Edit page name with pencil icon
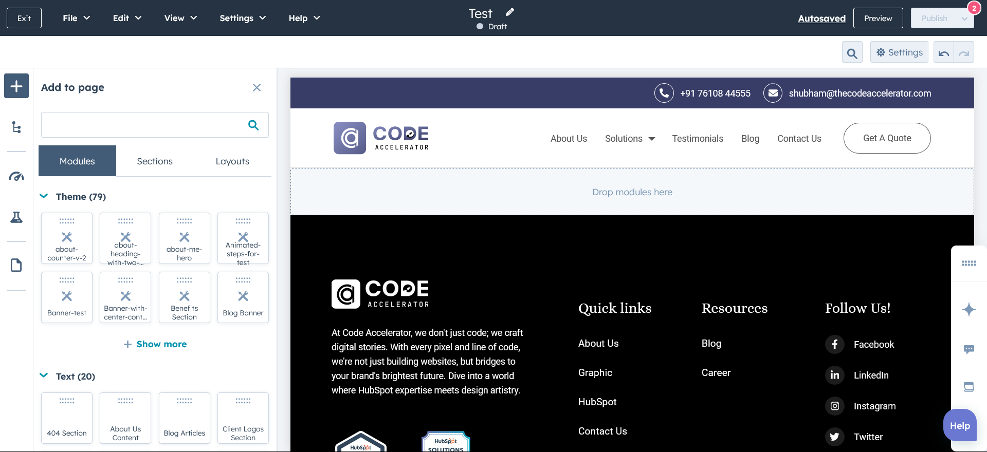 509,12
